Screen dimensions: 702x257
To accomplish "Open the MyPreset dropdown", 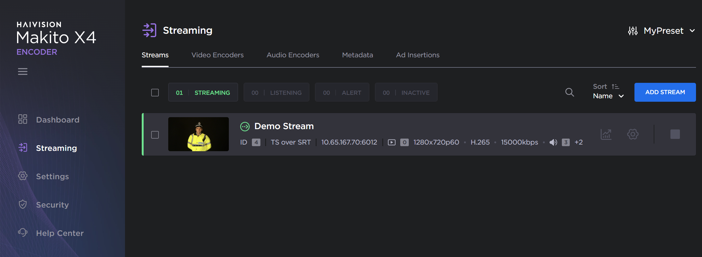I will coord(669,31).
